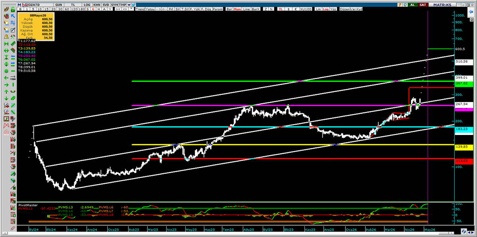Open the TL currency dropdown in header
This screenshot has width=477, height=237.
[x=73, y=5]
